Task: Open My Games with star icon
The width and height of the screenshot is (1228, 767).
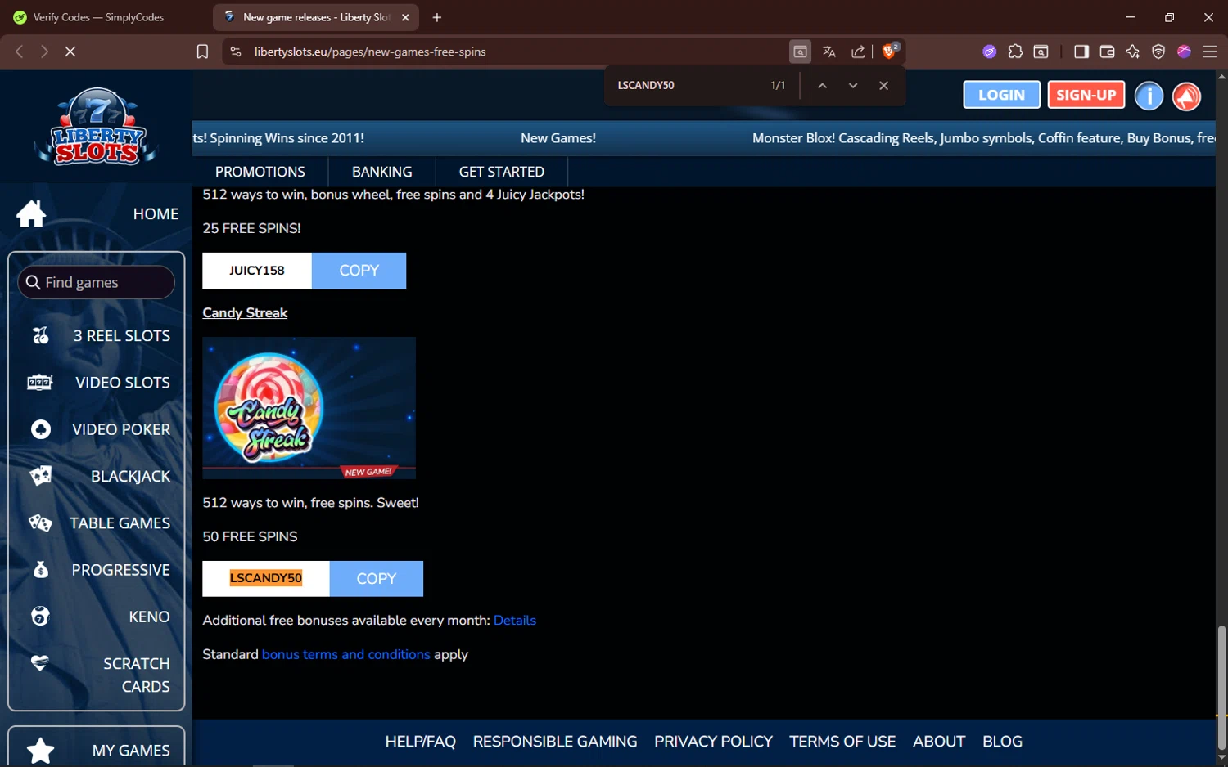Action: pyautogui.click(x=97, y=750)
